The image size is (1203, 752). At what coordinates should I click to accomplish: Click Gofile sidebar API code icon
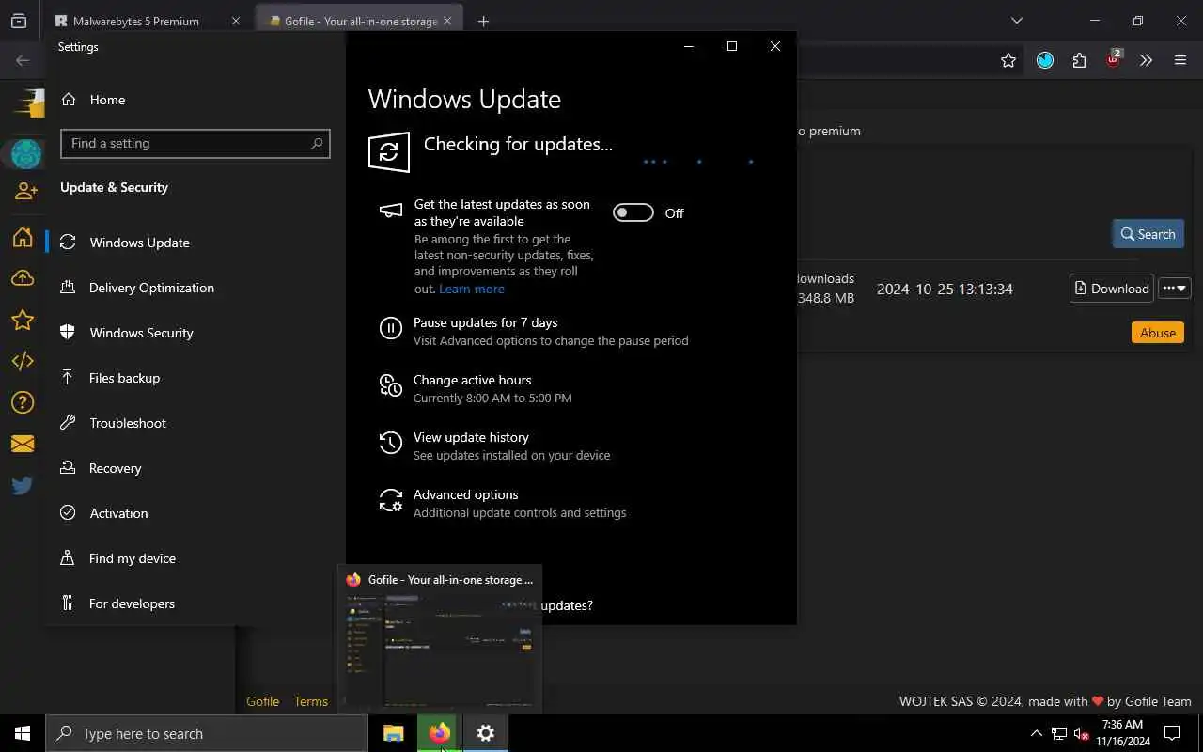[23, 361]
